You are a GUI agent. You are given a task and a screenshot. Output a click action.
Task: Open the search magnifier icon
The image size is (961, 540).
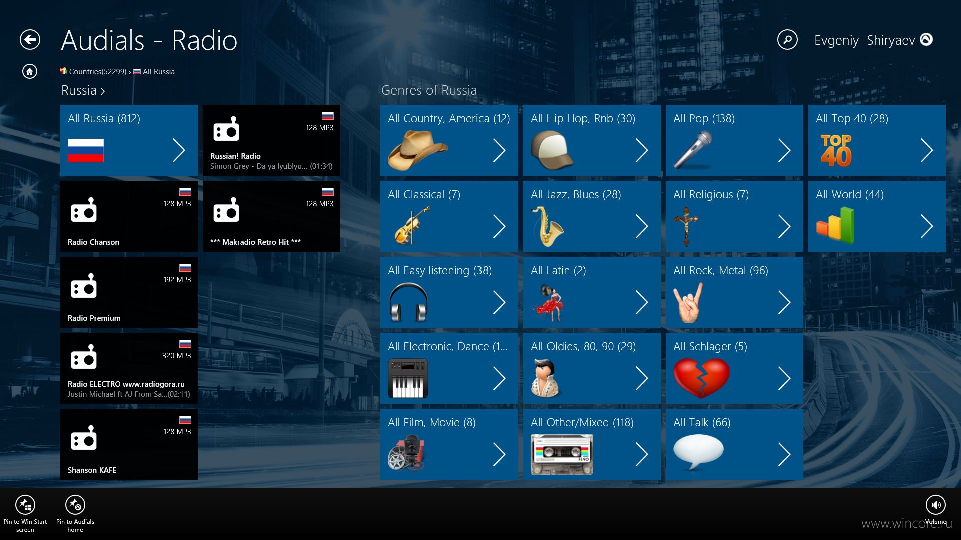coord(787,40)
